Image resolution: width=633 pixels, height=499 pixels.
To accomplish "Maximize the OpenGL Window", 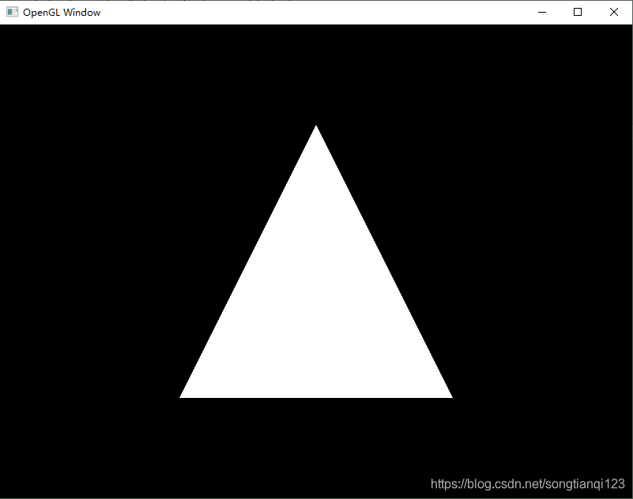I will [578, 12].
